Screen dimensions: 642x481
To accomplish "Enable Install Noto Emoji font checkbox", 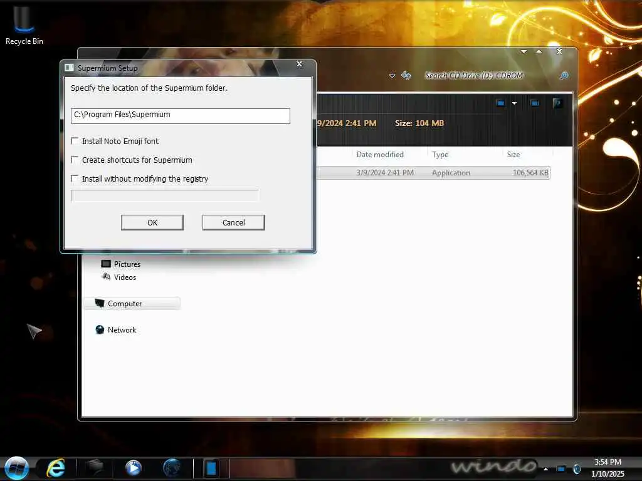I will click(75, 141).
